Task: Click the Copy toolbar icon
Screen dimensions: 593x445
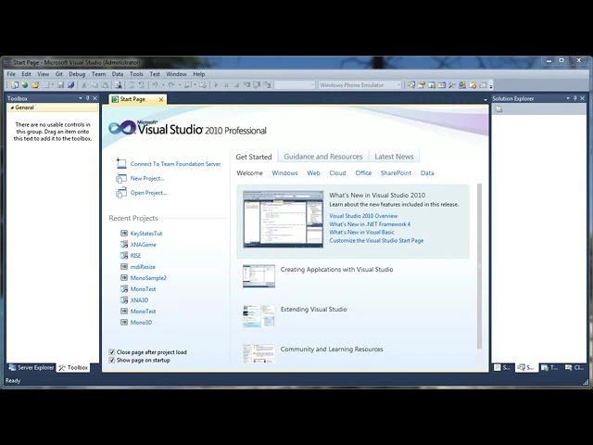Action: 95,85
